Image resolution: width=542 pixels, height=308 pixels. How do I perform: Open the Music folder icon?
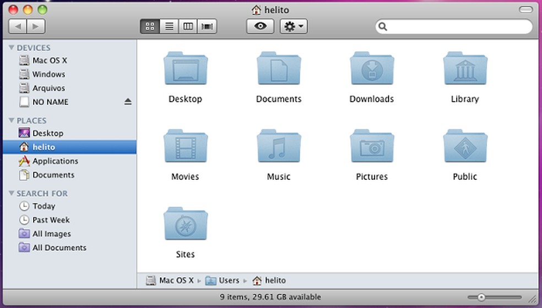coord(278,147)
